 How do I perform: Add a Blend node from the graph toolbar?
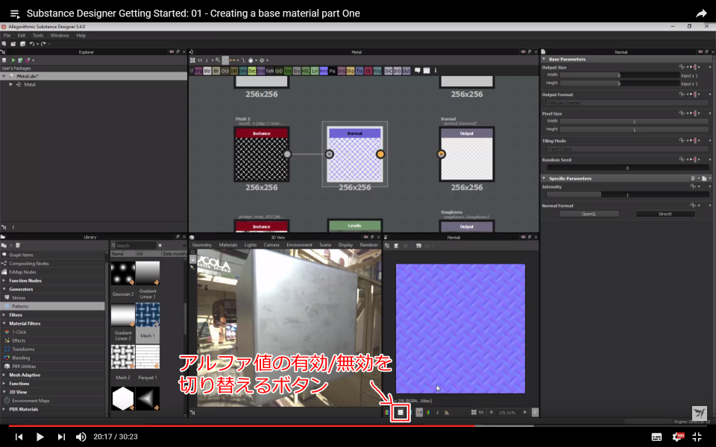point(207,71)
